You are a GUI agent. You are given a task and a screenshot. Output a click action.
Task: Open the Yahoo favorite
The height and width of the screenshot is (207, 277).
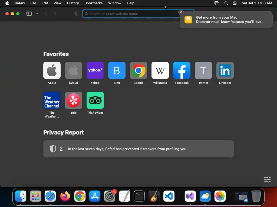(95, 70)
